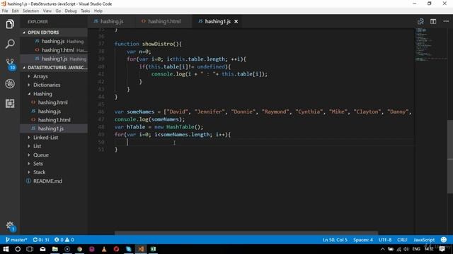Open the Tasks menu
Viewport: 453px width, 254px height.
pos(85,11)
